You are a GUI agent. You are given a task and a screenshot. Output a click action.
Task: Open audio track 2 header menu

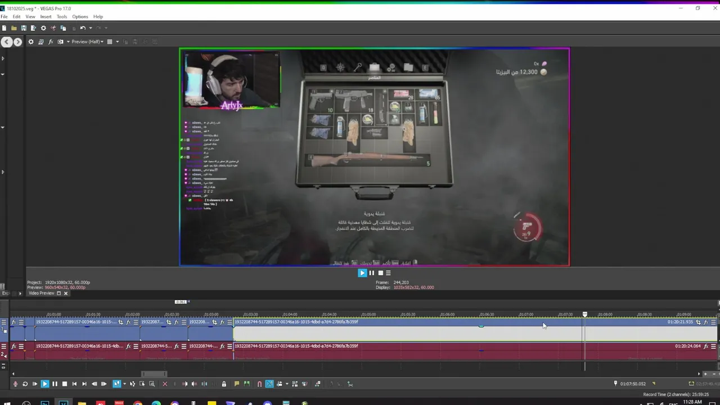(4, 346)
